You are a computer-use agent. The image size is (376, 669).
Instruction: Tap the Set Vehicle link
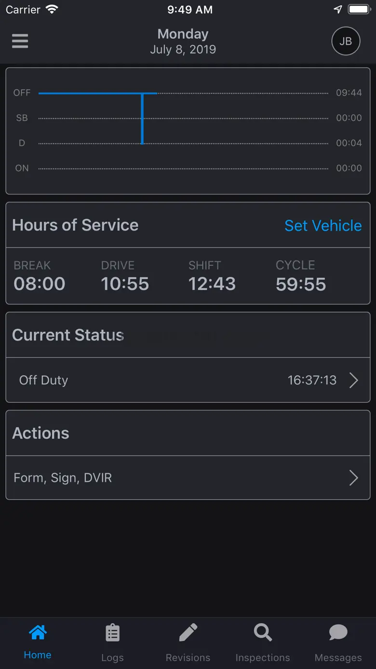pos(323,225)
